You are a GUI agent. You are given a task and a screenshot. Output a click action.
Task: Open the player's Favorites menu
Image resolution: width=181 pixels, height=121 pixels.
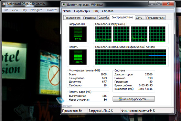click(x=51, y=10)
